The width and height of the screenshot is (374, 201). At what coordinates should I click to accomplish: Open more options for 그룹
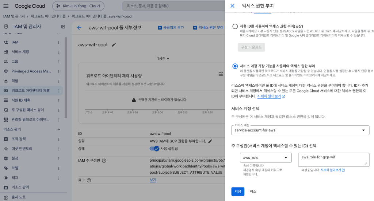(x=59, y=62)
